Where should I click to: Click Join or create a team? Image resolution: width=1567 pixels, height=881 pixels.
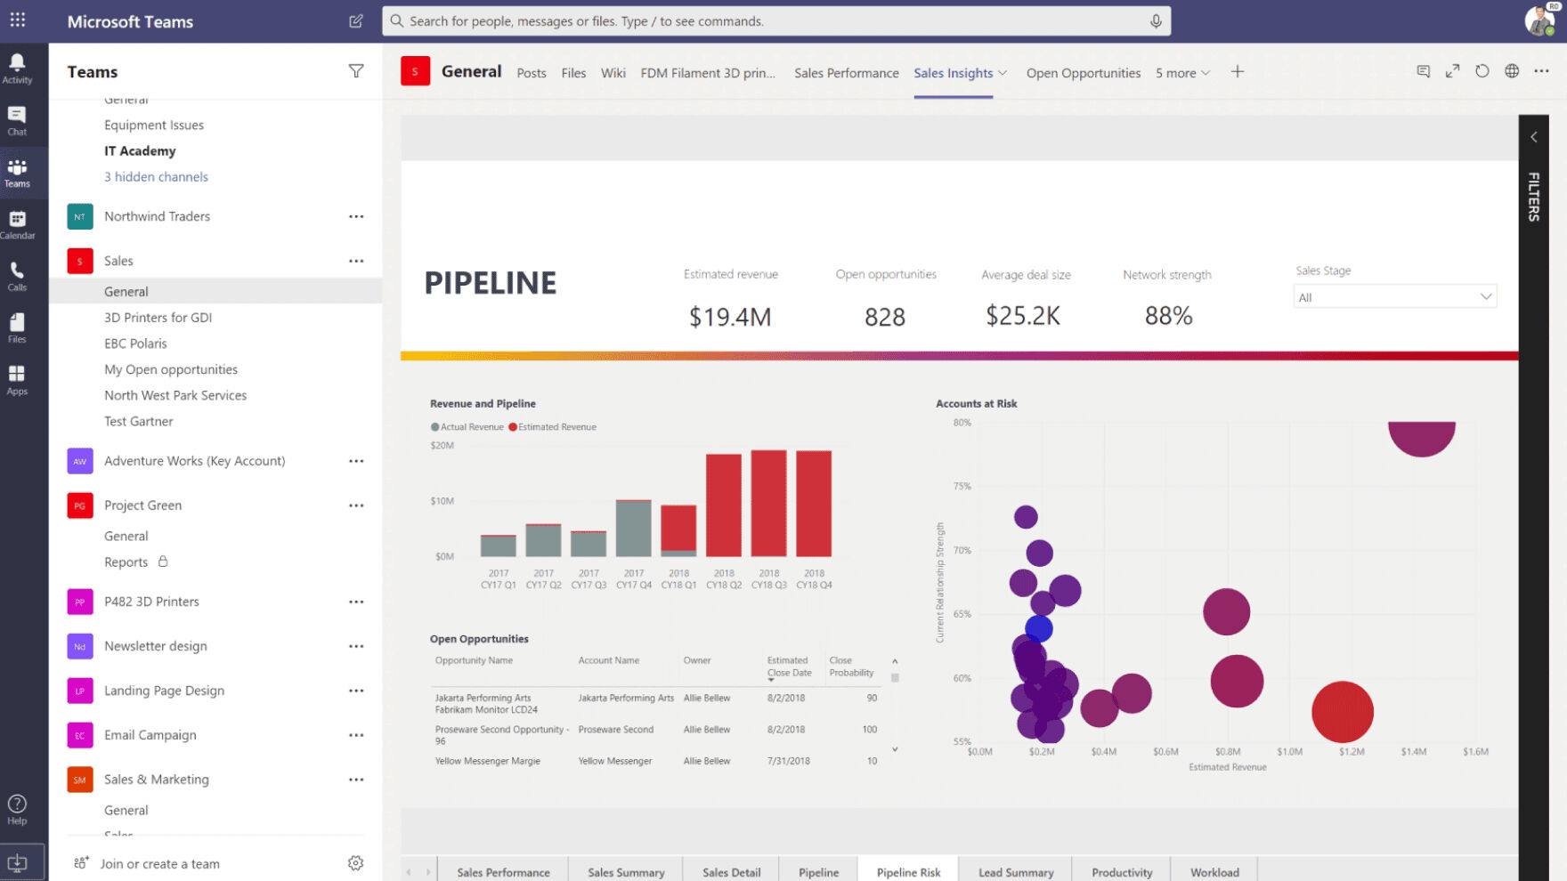159,864
